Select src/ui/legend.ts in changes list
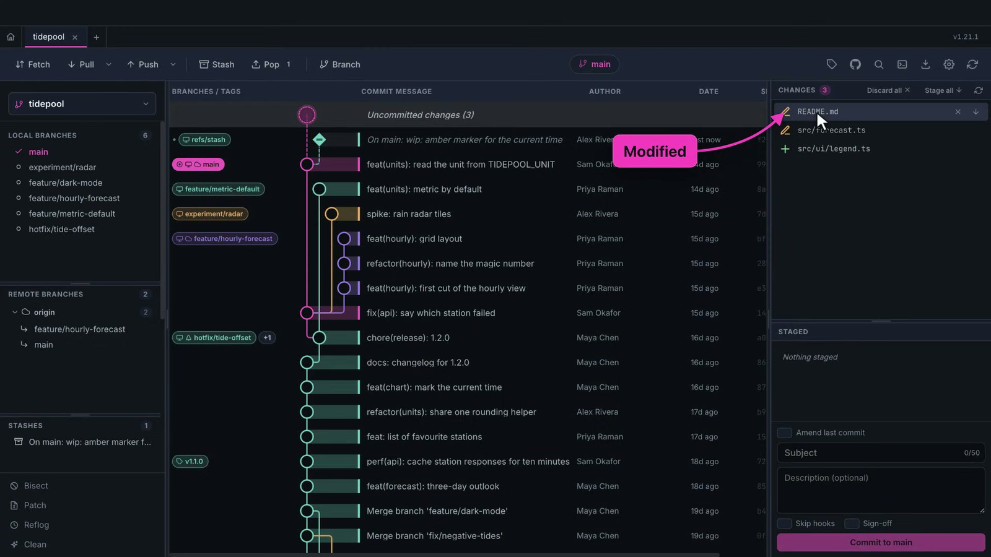Screen dimensions: 991x557 coord(880,149)
